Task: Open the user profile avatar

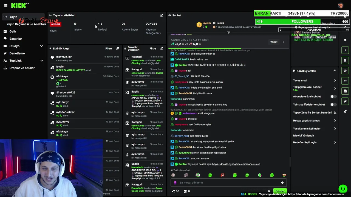Action: click(x=341, y=5)
